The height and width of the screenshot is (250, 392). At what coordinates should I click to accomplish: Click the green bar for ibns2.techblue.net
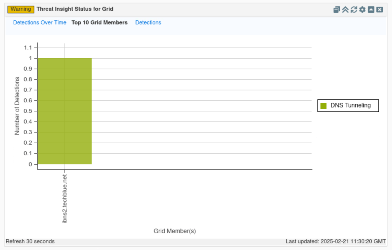point(64,111)
